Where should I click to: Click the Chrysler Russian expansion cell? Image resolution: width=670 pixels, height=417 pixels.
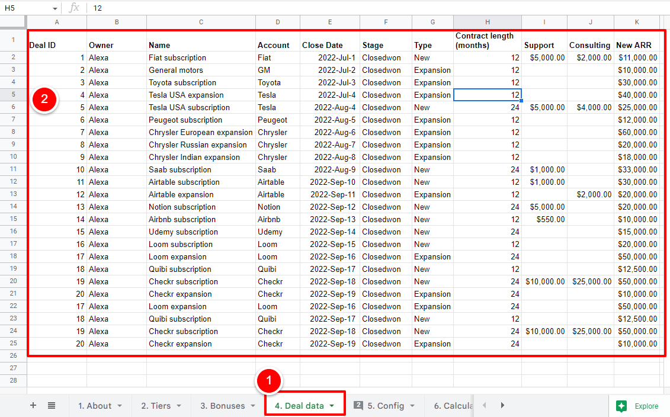[x=201, y=145]
